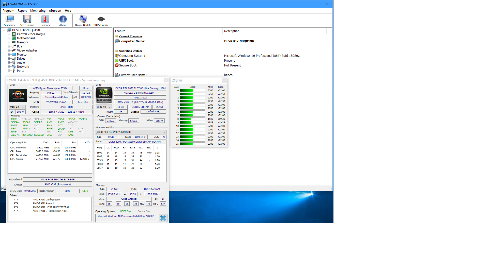Expand the Central Processor(s) node

(9, 34)
